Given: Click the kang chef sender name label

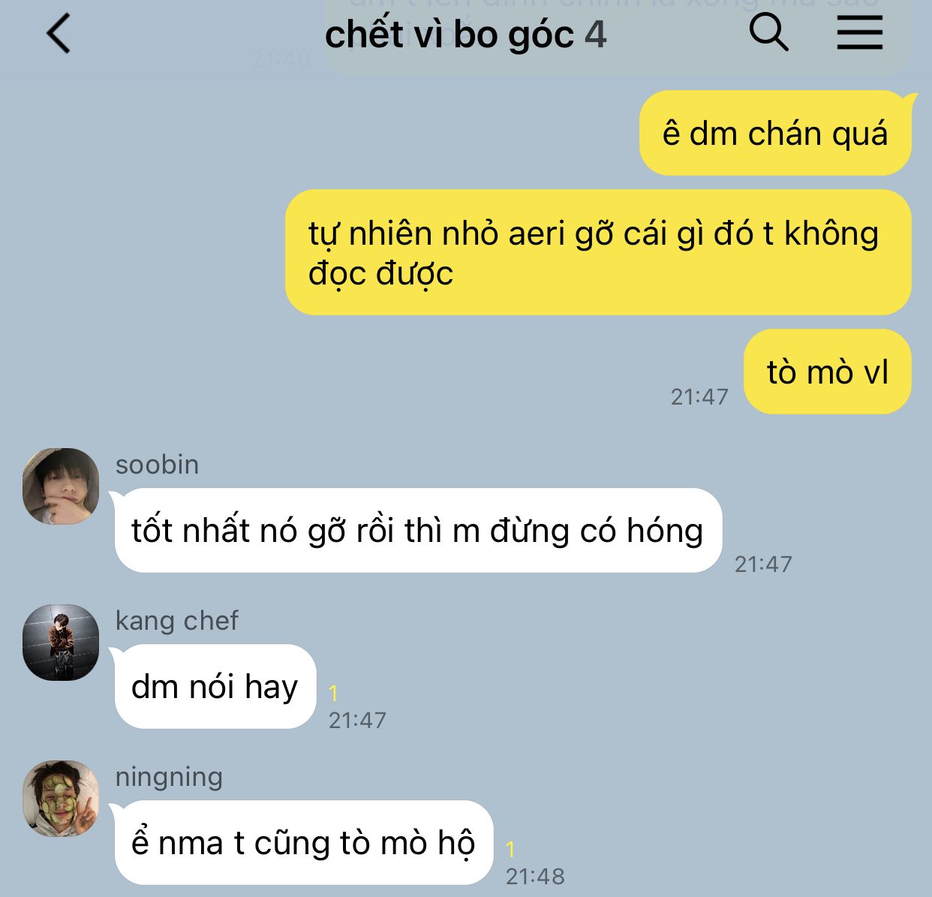Looking at the screenshot, I should 176,621.
